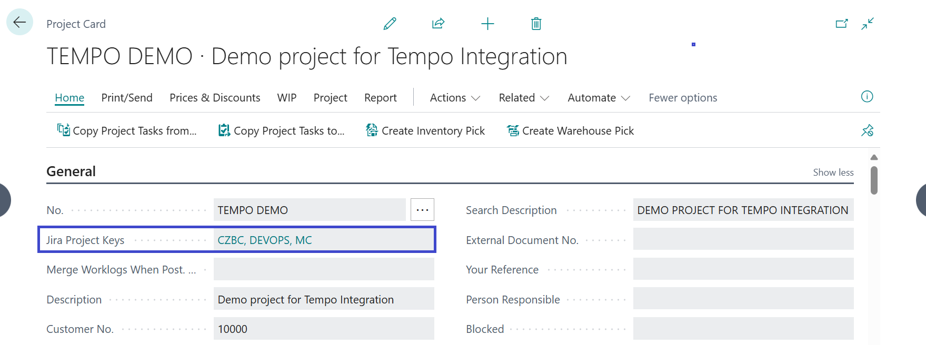The height and width of the screenshot is (345, 926).
Task: Expand the Automate dropdown menu
Action: (x=599, y=98)
